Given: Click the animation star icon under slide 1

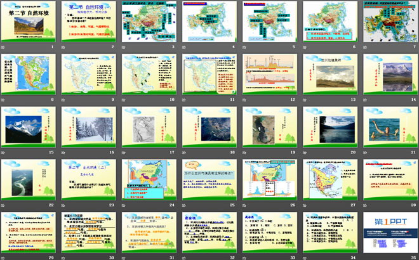Looking at the screenshot, I should point(4,47).
